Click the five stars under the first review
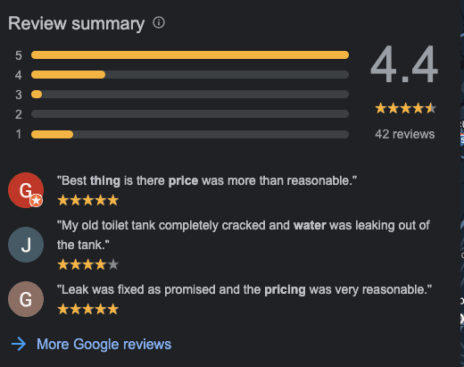The height and width of the screenshot is (367, 464). (x=88, y=200)
